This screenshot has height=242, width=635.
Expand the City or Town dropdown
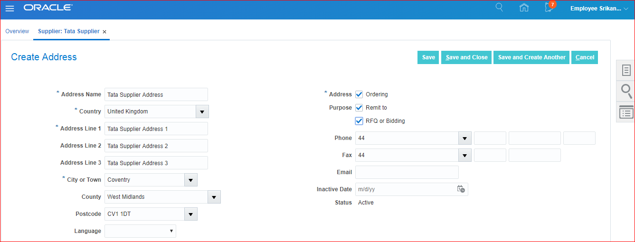click(x=190, y=180)
